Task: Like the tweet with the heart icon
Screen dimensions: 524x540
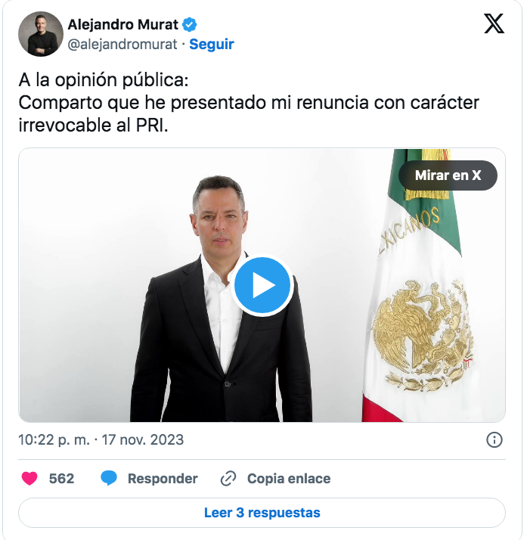Action: (29, 479)
